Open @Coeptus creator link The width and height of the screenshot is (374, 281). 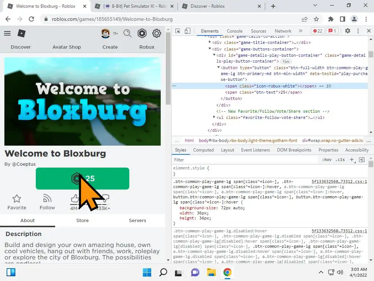(24, 164)
